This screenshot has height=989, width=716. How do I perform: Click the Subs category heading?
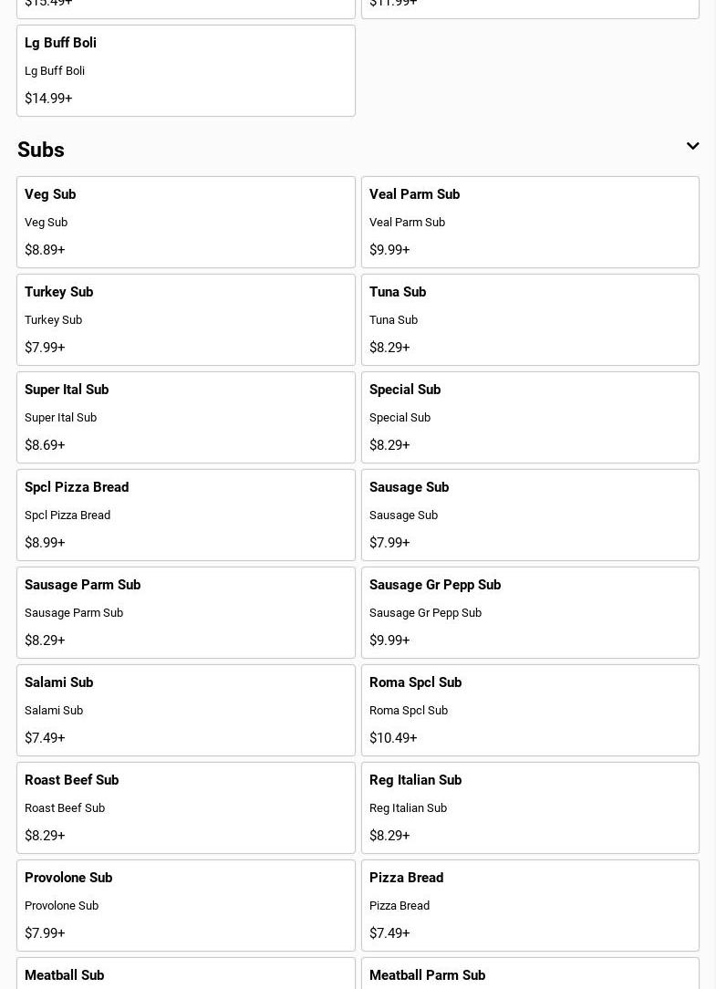click(x=41, y=150)
